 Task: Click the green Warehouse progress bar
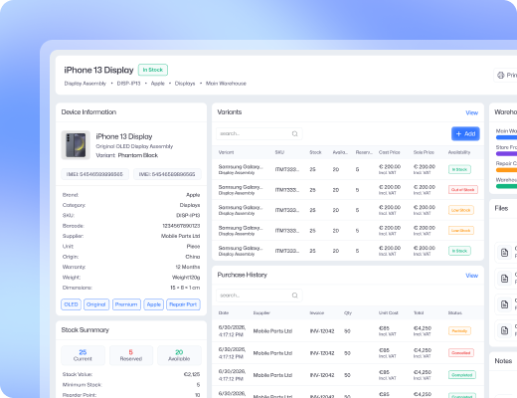506,186
